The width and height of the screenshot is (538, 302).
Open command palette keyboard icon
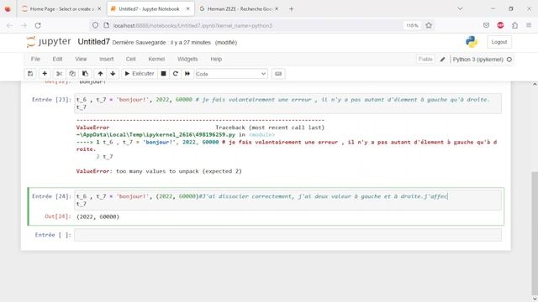[x=278, y=74]
